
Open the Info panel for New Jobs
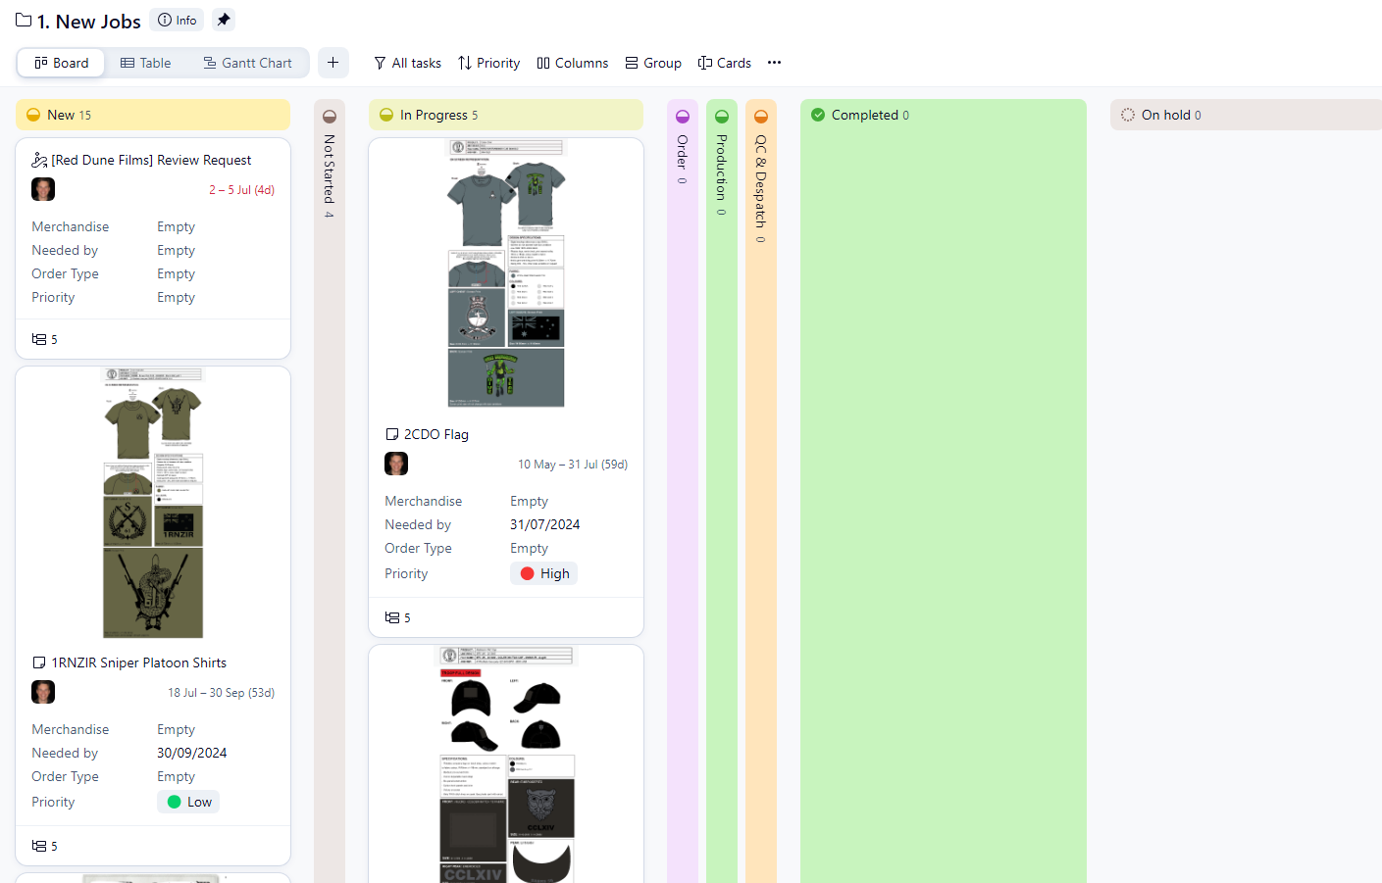(178, 20)
